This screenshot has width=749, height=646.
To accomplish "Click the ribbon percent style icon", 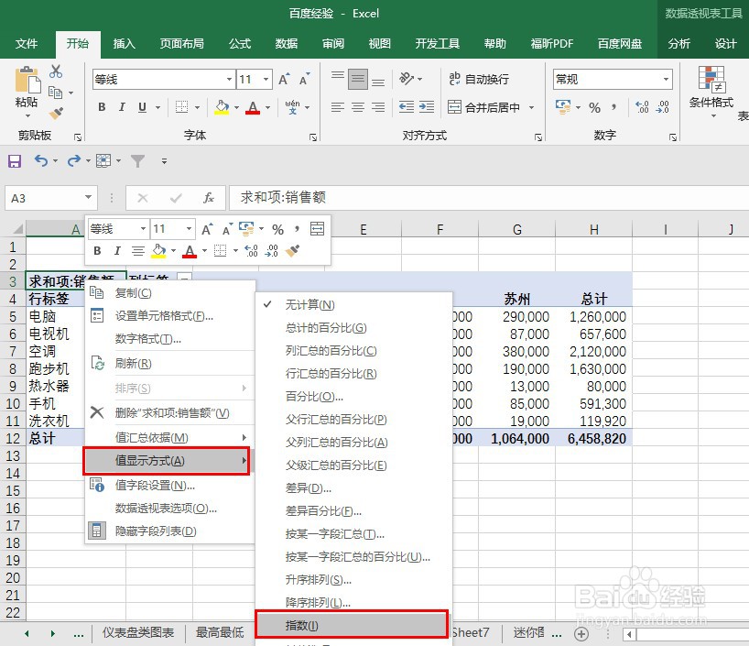I will (x=594, y=107).
